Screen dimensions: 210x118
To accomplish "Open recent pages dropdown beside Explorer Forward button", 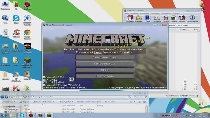I will click(x=9, y=97).
